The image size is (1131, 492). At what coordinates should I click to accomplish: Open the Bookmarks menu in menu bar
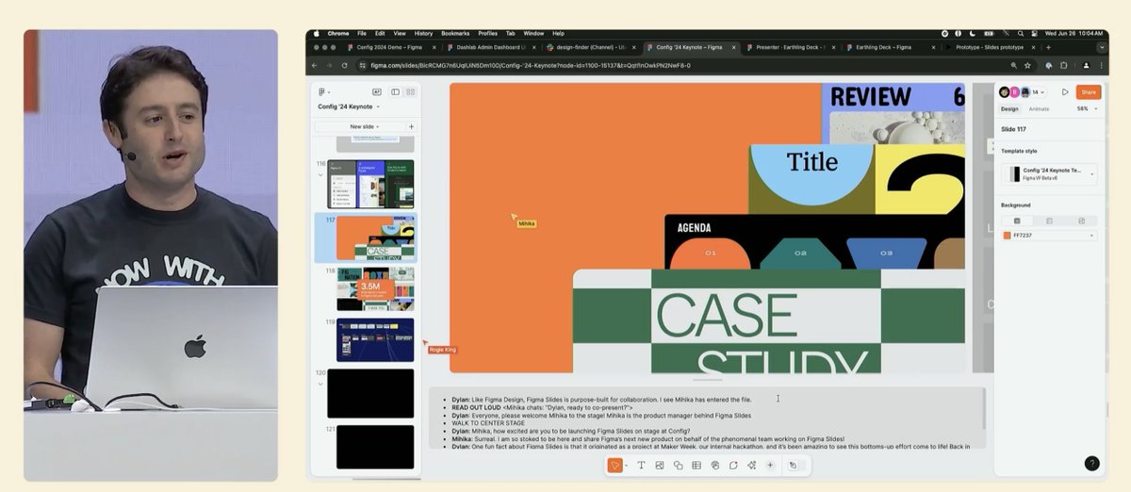(455, 33)
